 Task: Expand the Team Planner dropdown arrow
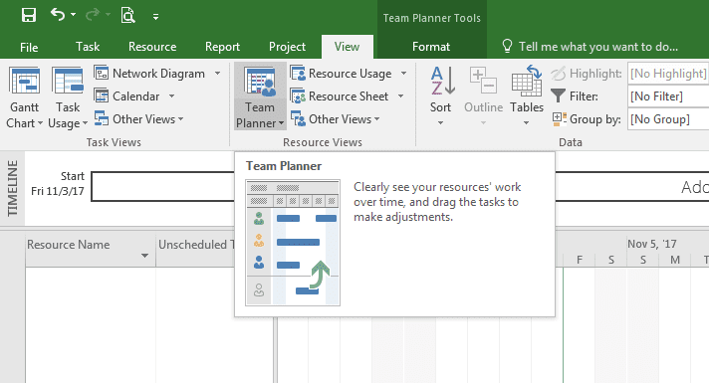coord(281,123)
